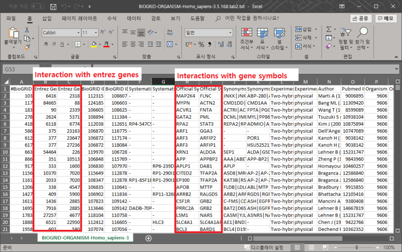Click the Center alignment icon
The image size is (402, 252).
133,44
